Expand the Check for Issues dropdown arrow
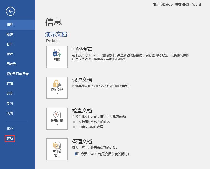 coord(57,125)
